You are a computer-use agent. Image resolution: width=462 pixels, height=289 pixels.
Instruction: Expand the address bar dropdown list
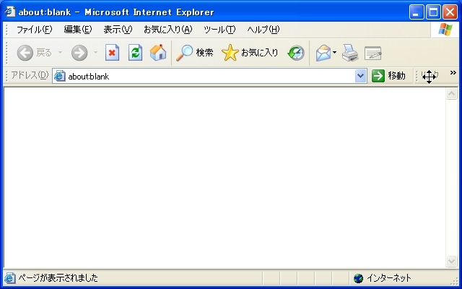(x=360, y=76)
